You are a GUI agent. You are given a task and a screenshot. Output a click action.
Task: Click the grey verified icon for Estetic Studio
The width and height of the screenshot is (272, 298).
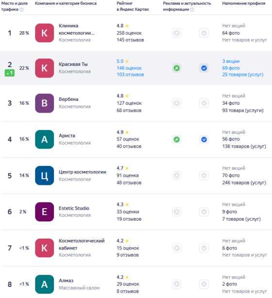point(204,212)
